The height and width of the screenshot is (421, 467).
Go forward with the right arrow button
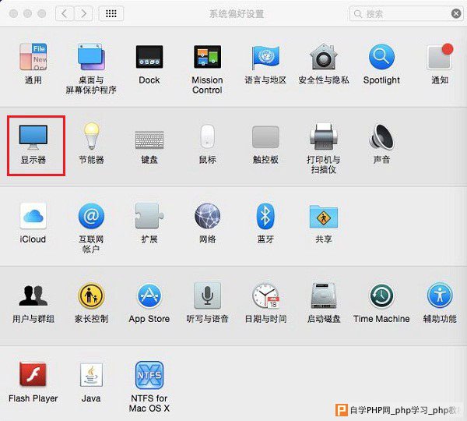coord(83,13)
